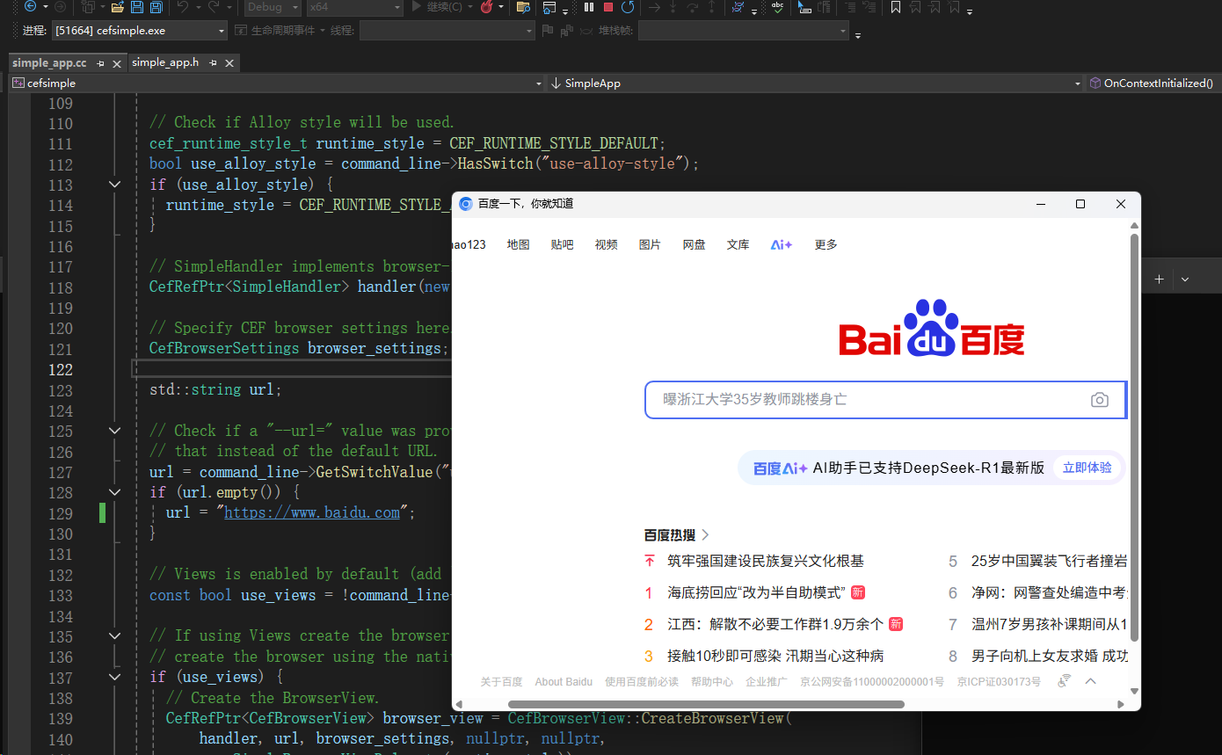This screenshot has height=755, width=1222.
Task: Click the Open File folder icon
Action: pos(117,7)
